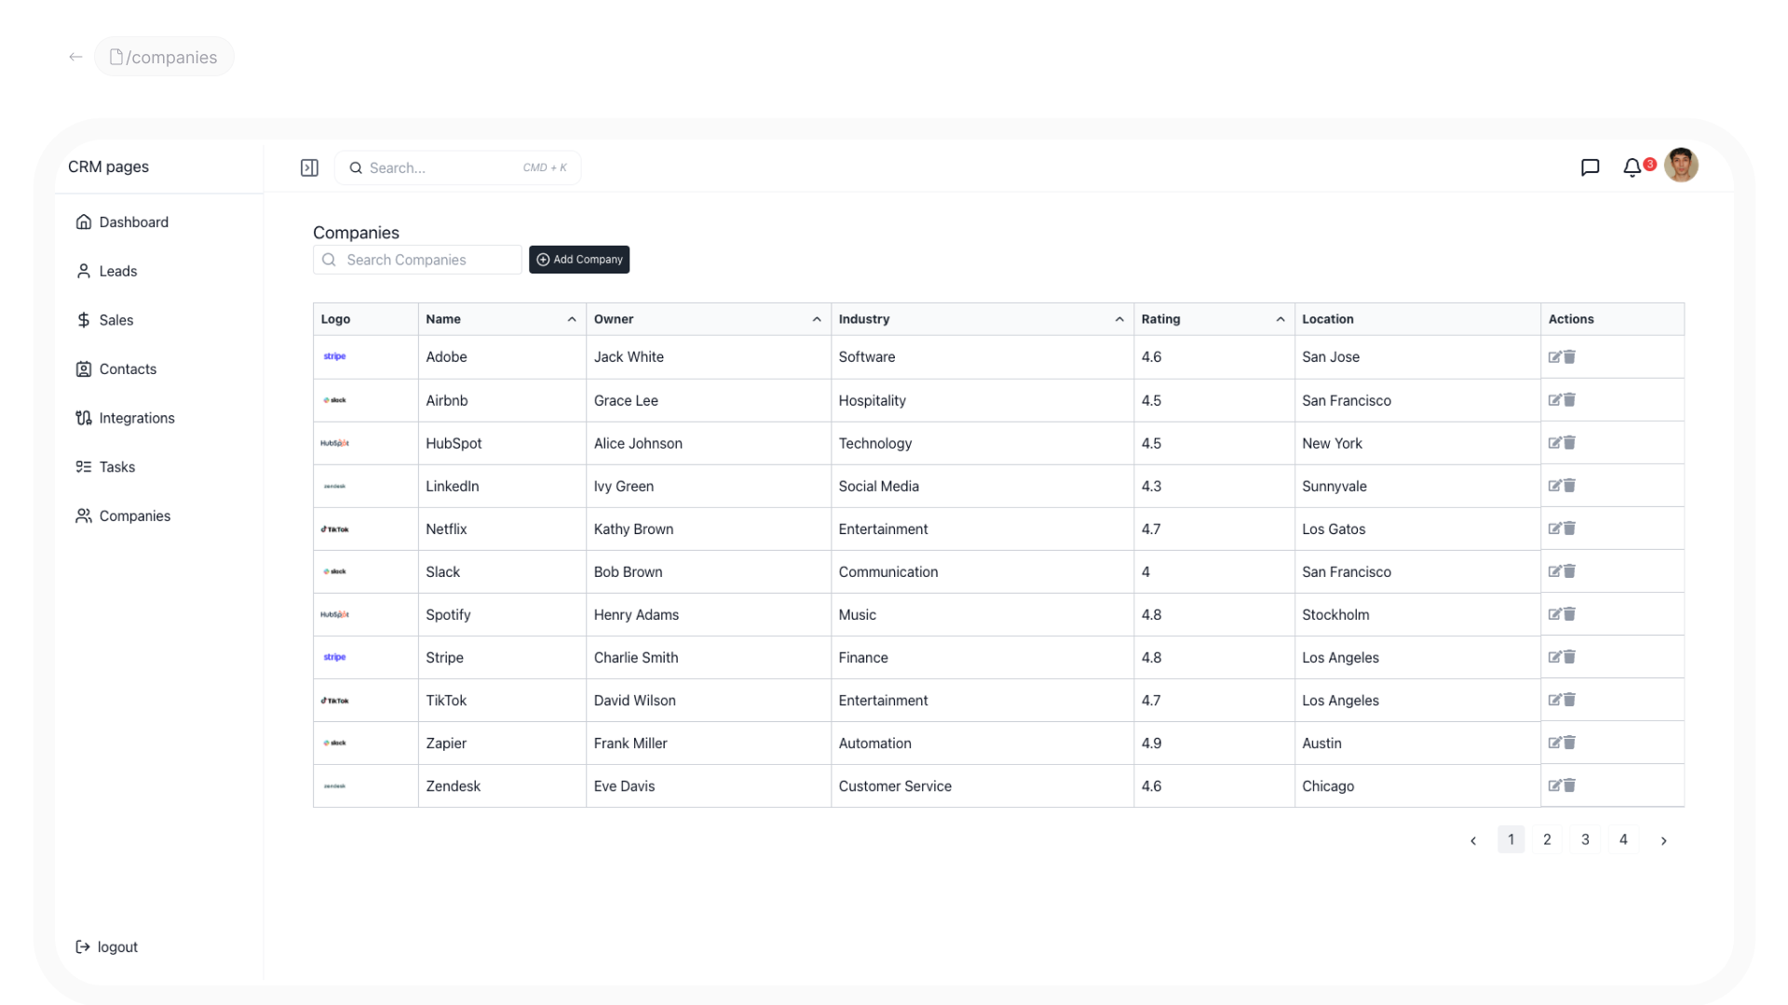Delete the TikTok company row
The width and height of the screenshot is (1788, 1005).
tap(1569, 699)
